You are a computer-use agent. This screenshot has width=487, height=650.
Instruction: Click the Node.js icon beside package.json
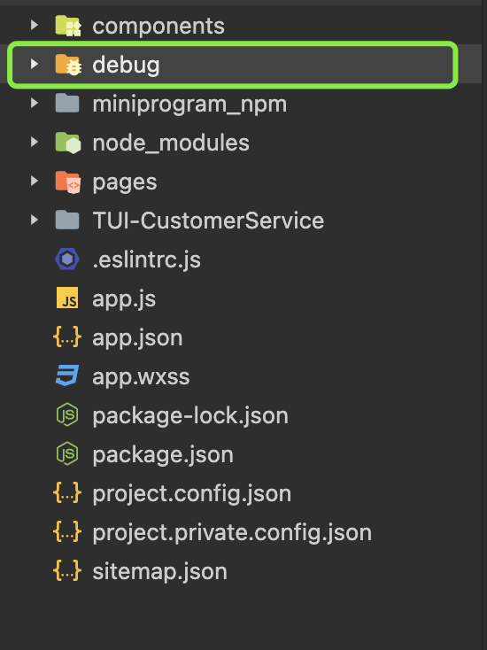(x=67, y=454)
